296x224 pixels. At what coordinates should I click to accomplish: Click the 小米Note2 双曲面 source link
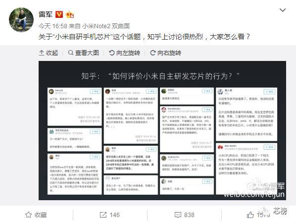[106, 26]
